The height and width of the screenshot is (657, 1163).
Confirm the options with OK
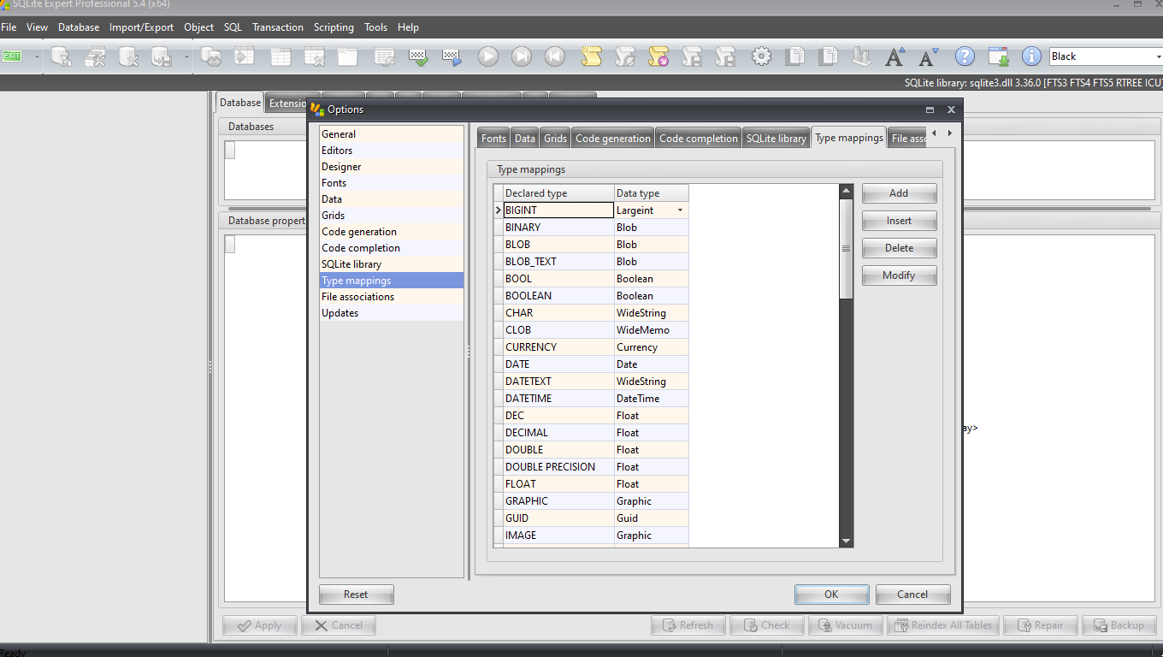click(831, 595)
